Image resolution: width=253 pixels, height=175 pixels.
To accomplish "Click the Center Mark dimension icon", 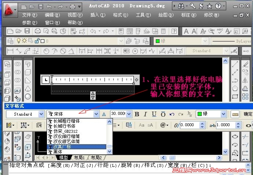I will (x=135, y=51).
